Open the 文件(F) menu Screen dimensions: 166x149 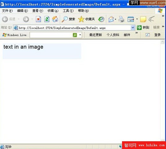point(7,11)
